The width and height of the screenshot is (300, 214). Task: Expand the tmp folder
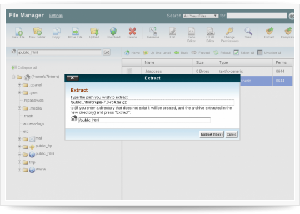19,162
